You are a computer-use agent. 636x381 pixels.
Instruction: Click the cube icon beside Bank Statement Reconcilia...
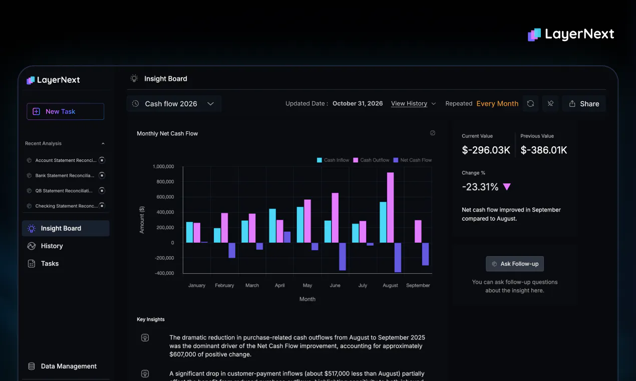coord(29,175)
